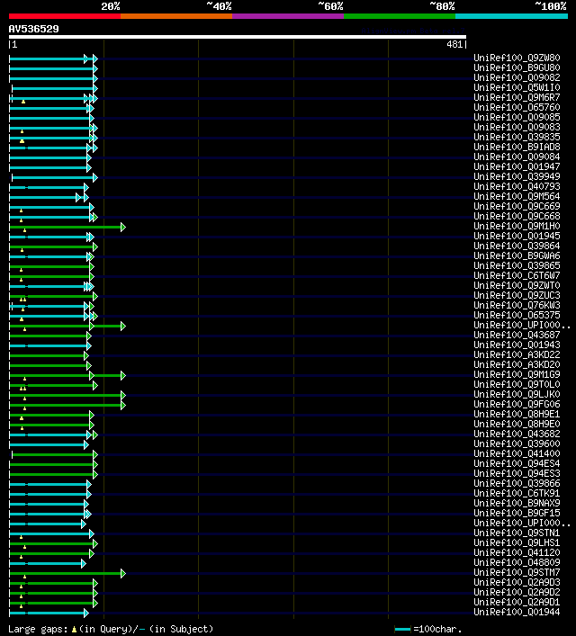Open hit UniRef100_Q9ZW80
The image size is (576, 636).
pyautogui.click(x=517, y=58)
